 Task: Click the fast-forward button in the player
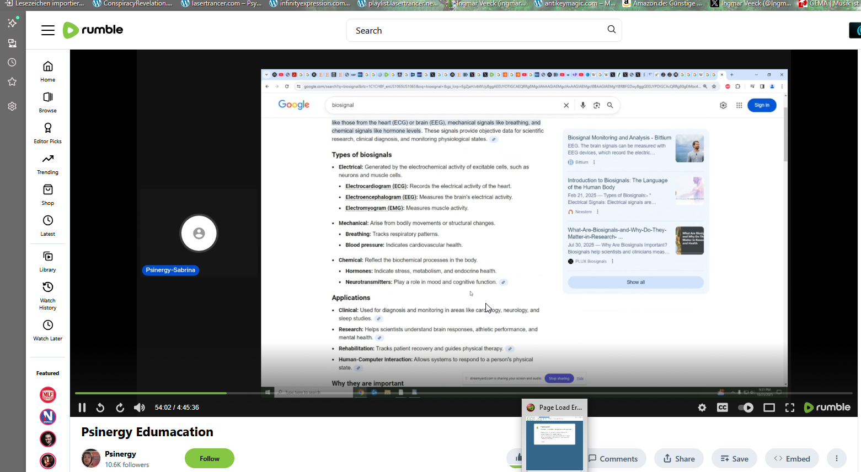point(120,408)
